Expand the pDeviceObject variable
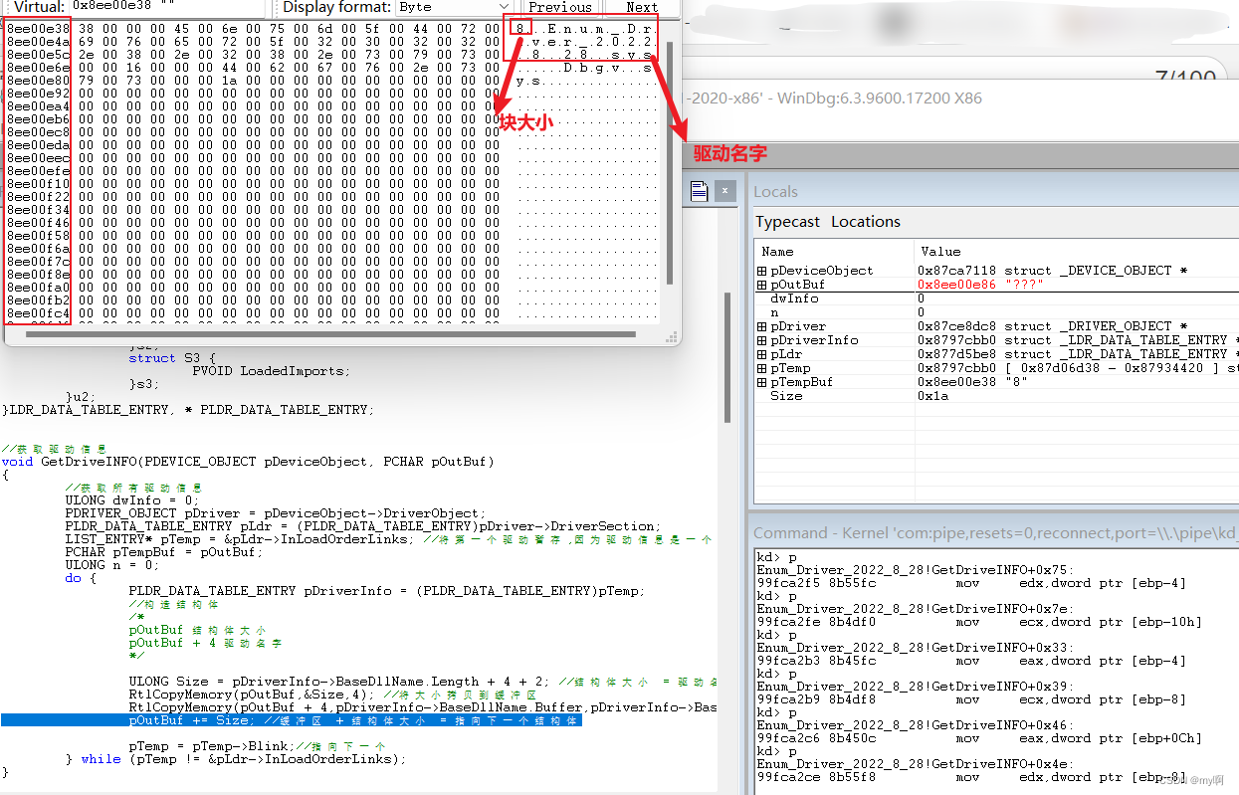Screen dimensions: 1239x795 point(762,271)
